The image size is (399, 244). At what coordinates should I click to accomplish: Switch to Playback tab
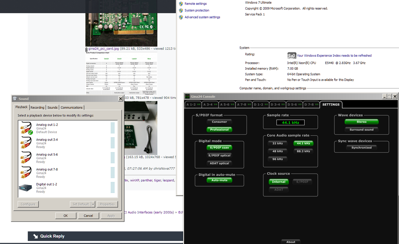tap(22, 107)
